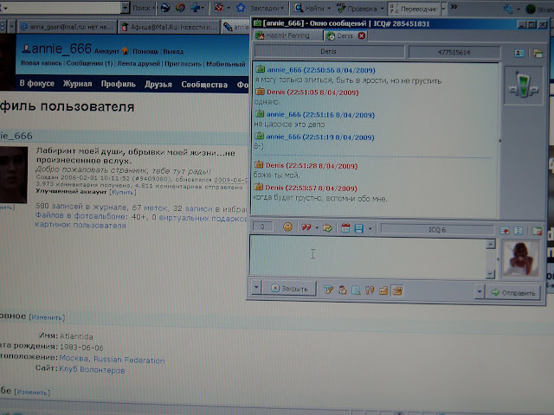This screenshot has width=554, height=415.
Task: Click the text formatting icon beside Закрыть
Action: click(328, 290)
